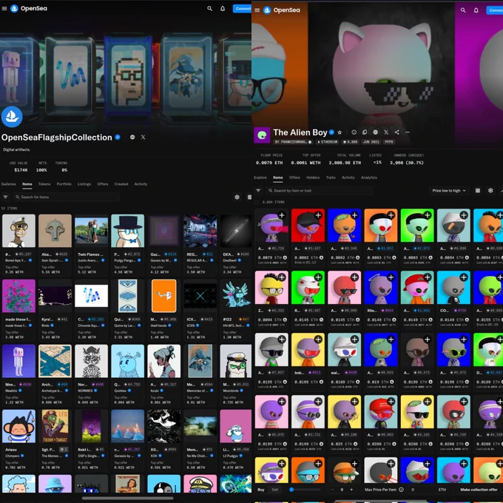The image size is (503, 503).
Task: Click Connect button in right Alien Boy window
Action: [x=495, y=10]
